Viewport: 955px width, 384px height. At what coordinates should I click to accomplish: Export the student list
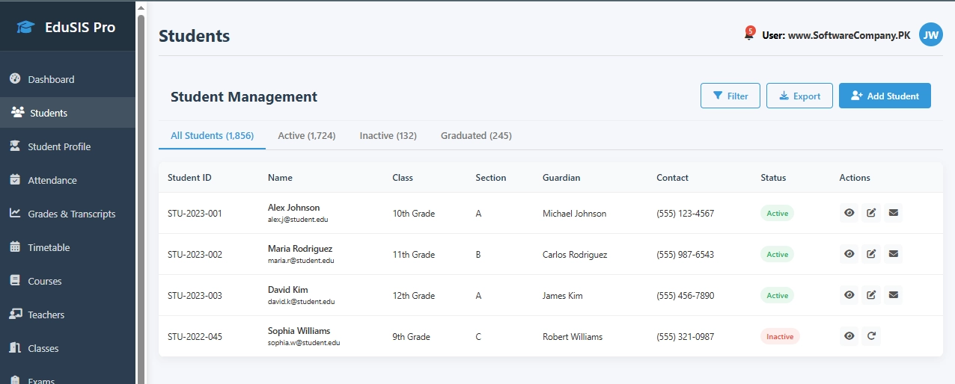(799, 96)
